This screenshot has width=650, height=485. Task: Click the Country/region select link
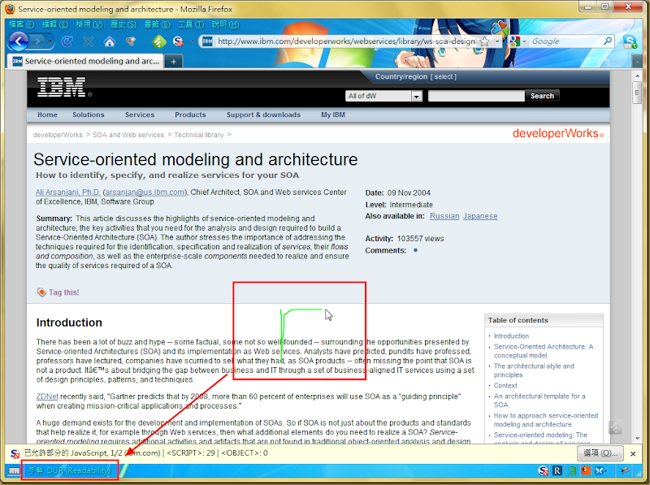click(x=443, y=76)
